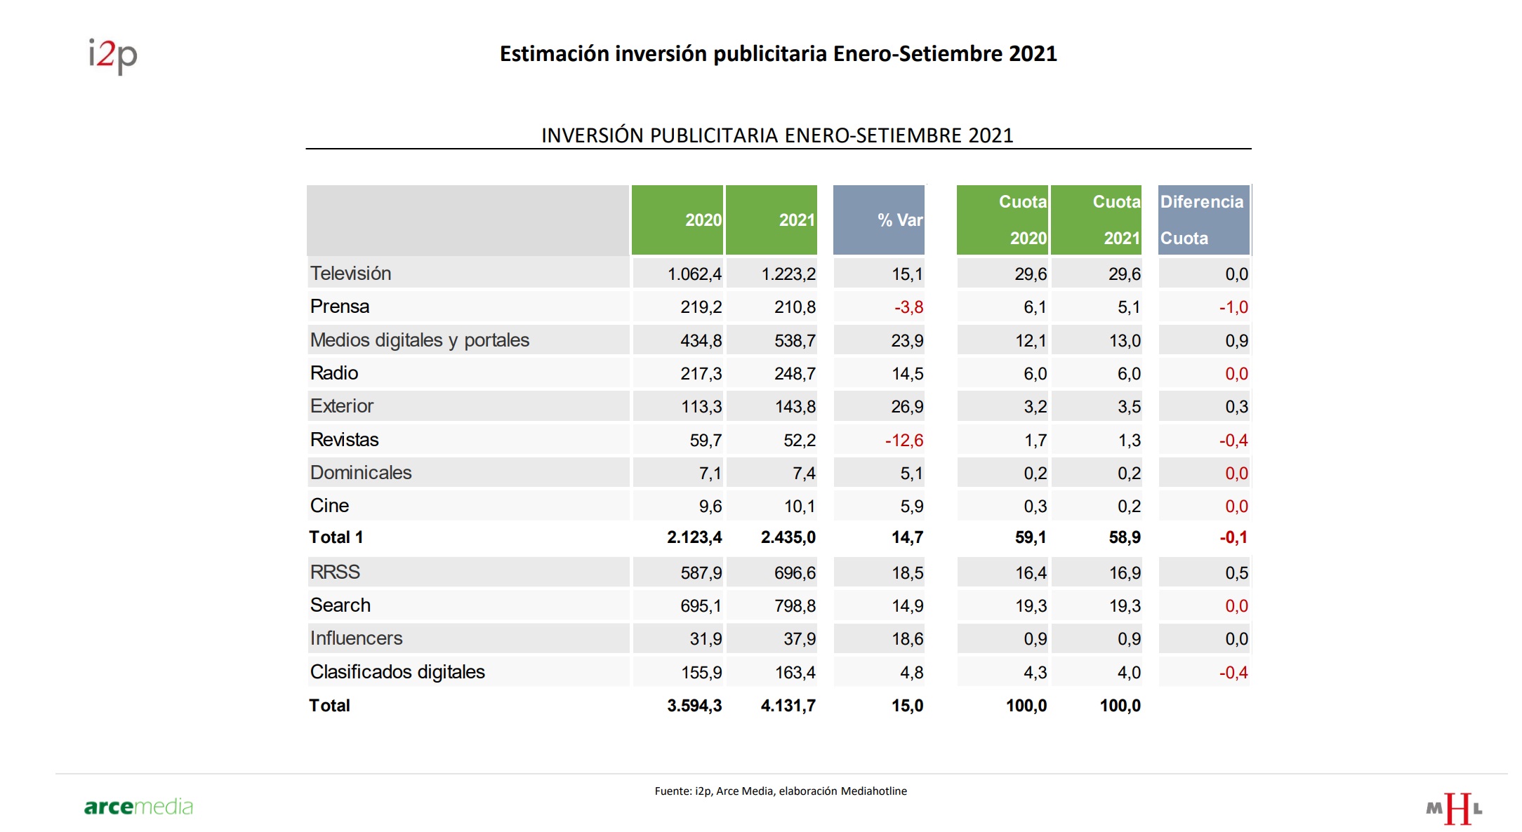The width and height of the screenshot is (1522, 832).
Task: Click the Cuota 2020 column header
Action: [x=1002, y=220]
